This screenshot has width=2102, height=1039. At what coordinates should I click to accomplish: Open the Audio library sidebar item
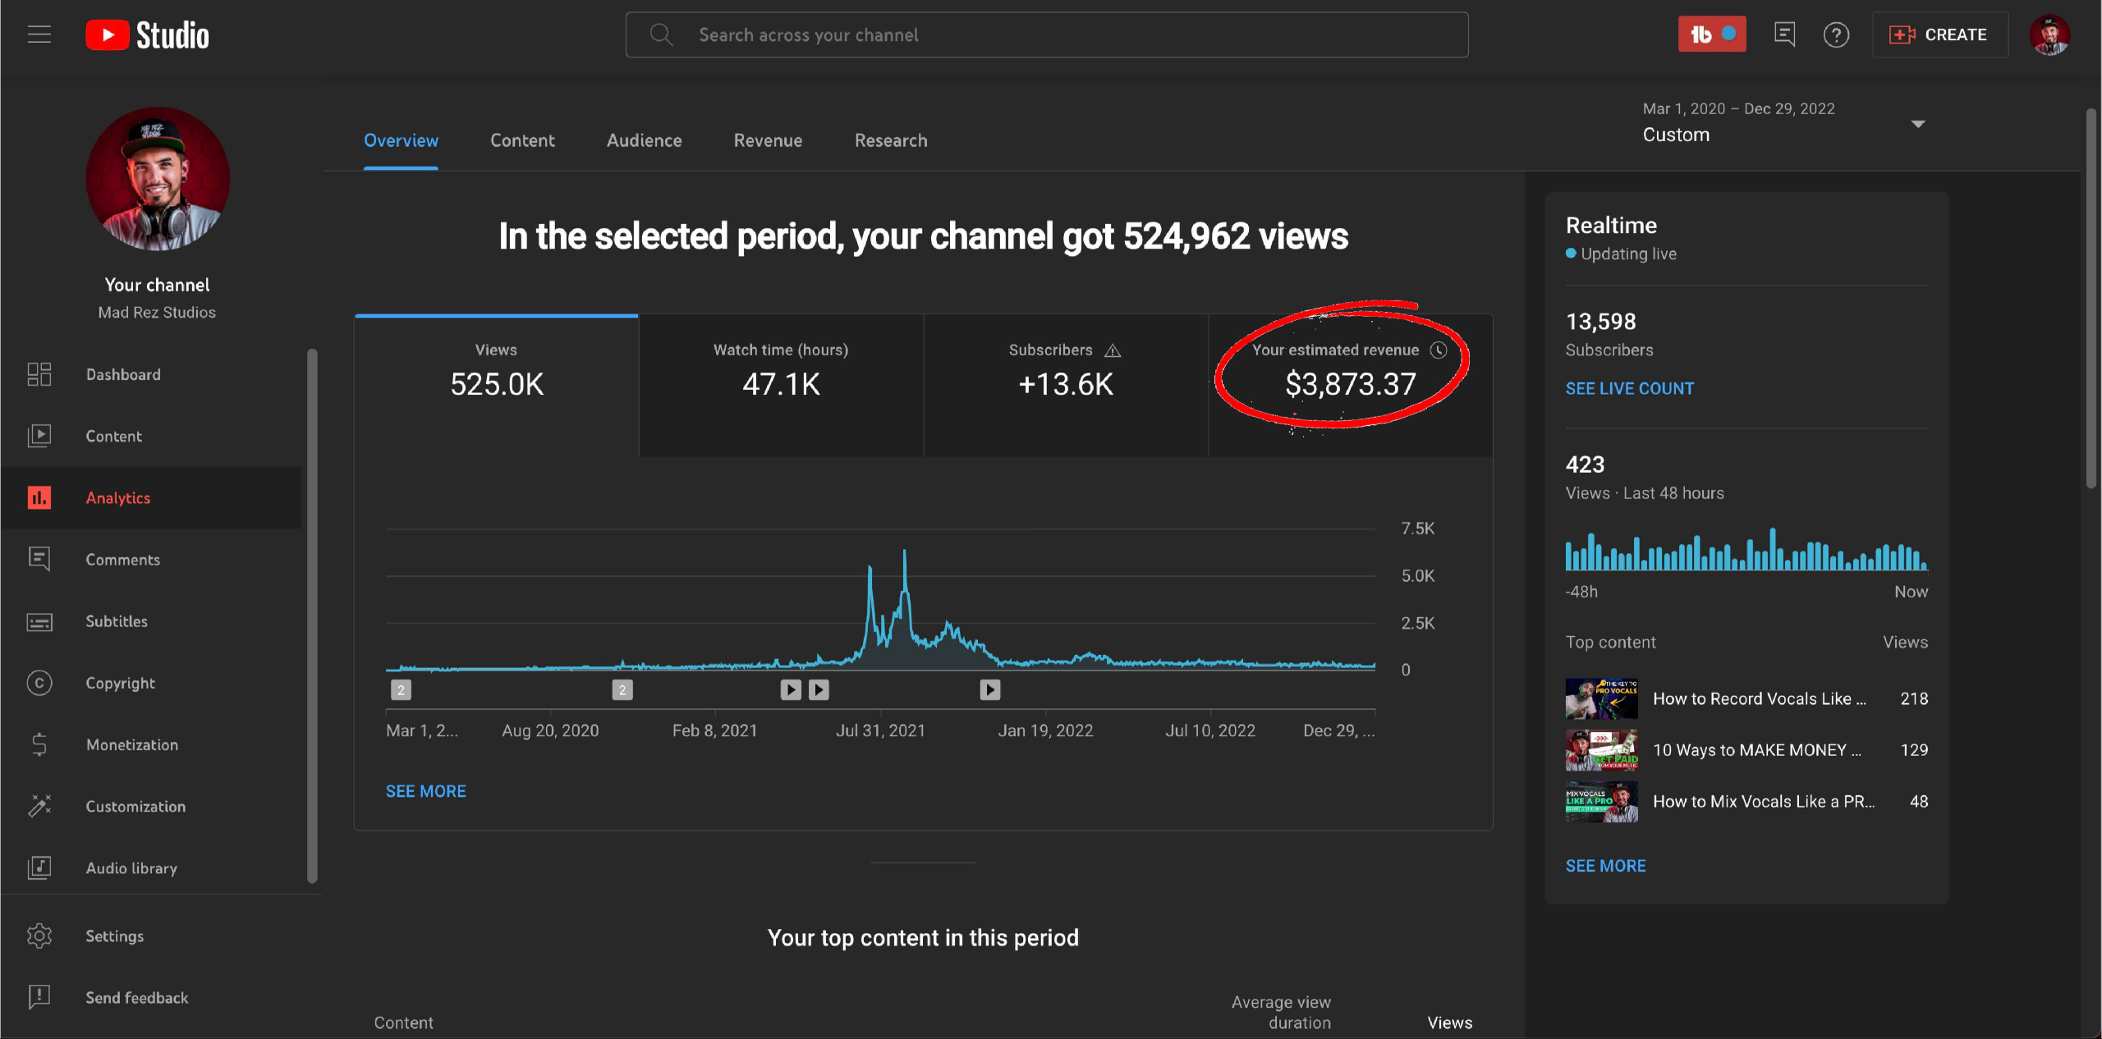coord(131,867)
